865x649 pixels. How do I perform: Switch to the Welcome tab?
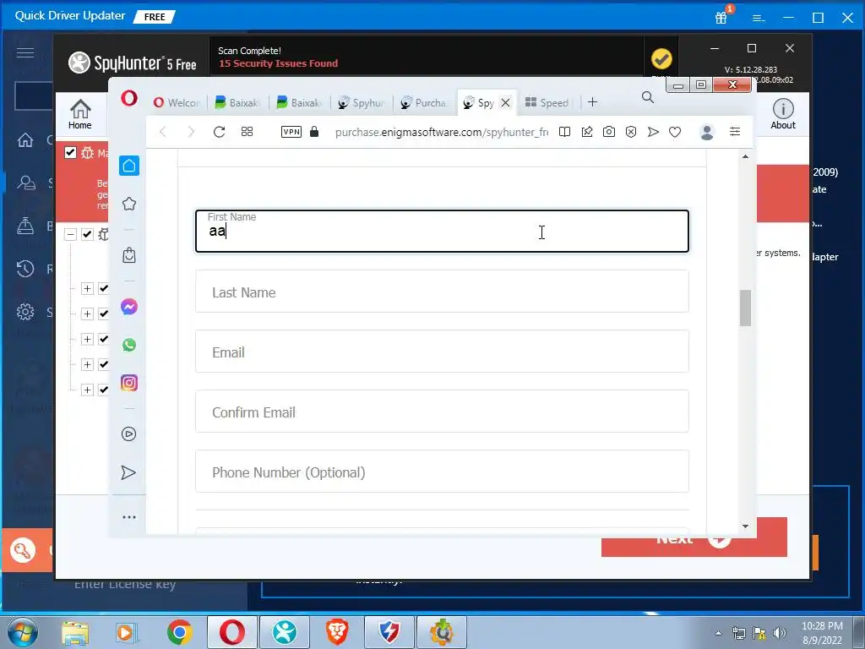coord(177,102)
